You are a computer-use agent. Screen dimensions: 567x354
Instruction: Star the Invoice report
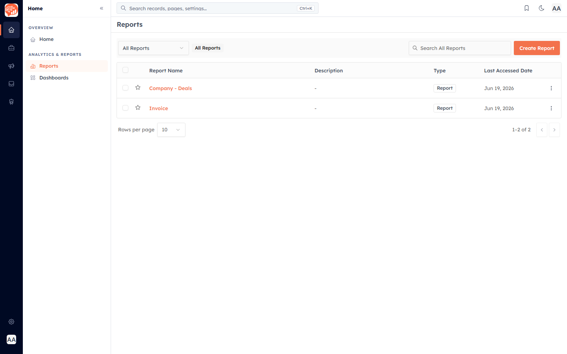(x=138, y=108)
